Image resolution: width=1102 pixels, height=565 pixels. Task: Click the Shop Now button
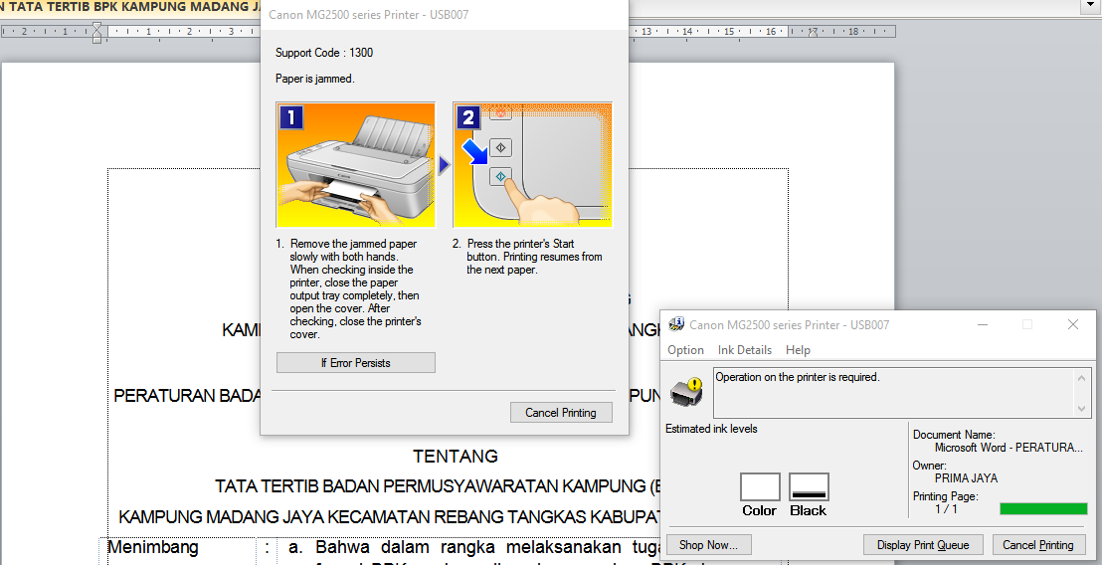[708, 545]
